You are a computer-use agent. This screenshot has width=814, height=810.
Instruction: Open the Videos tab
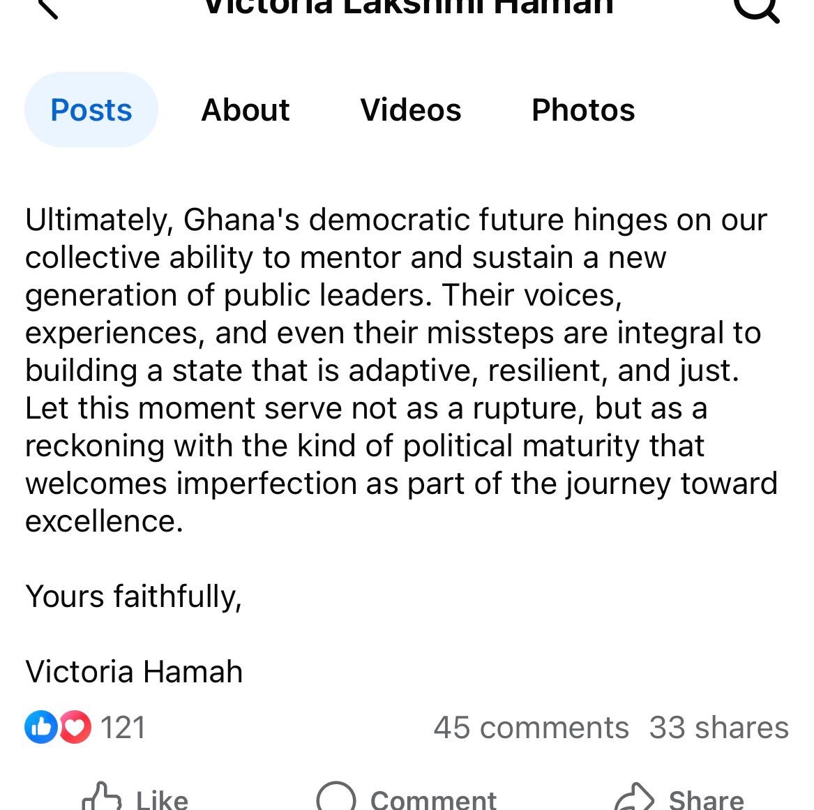click(x=411, y=110)
